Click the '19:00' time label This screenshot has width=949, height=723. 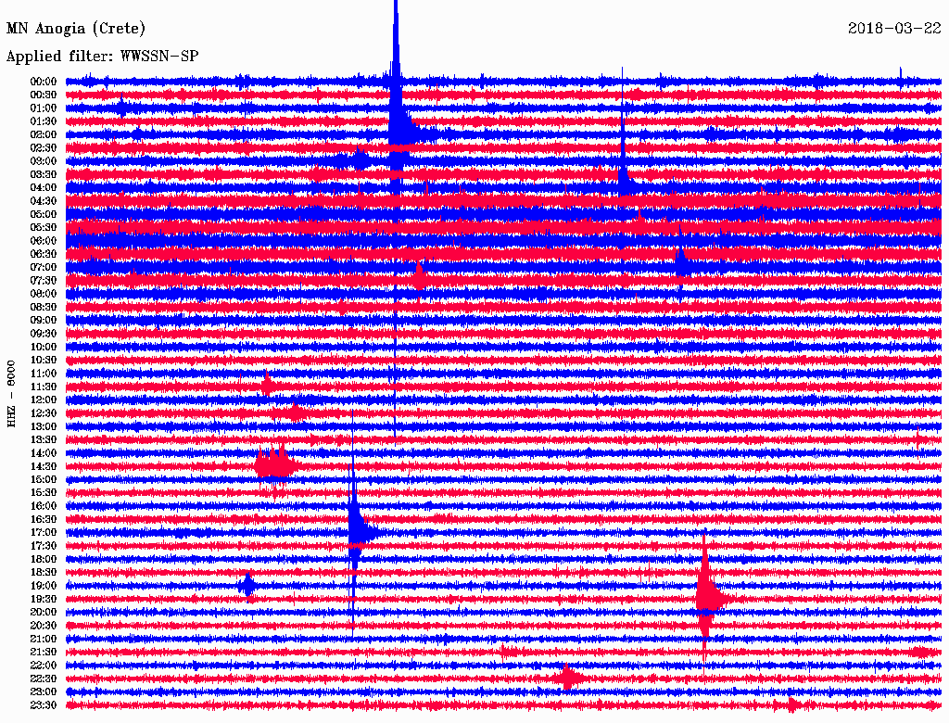pos(43,586)
